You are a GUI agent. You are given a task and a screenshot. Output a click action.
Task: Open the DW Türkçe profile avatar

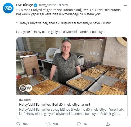pos(8,8)
